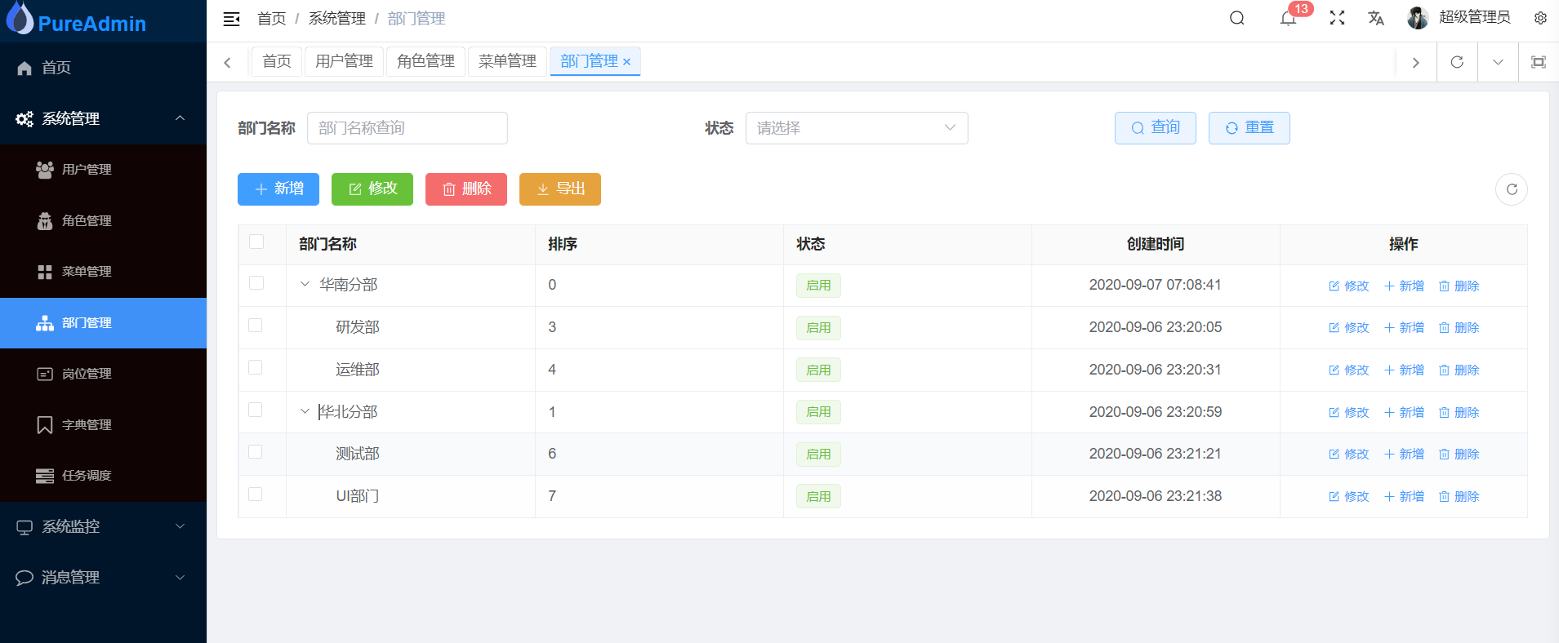Switch to 角色管理 tab
The image size is (1559, 643).
tap(425, 62)
